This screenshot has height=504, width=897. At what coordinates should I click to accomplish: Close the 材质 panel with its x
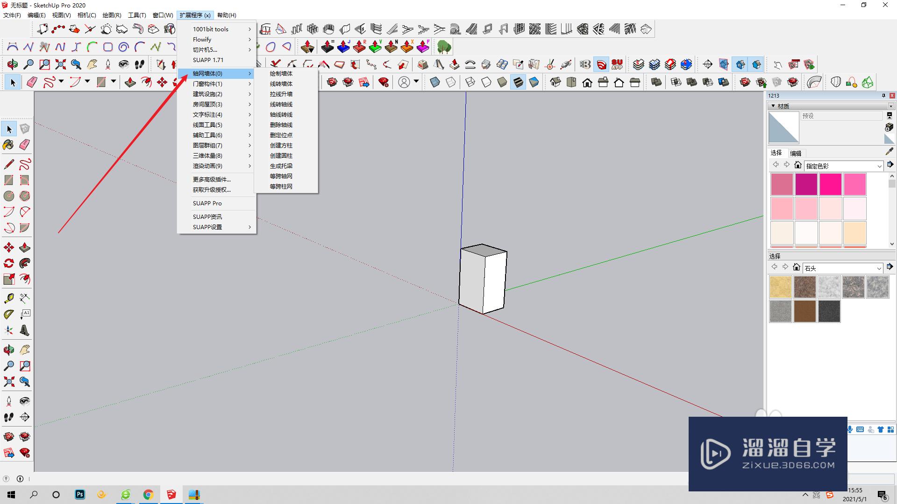point(891,106)
